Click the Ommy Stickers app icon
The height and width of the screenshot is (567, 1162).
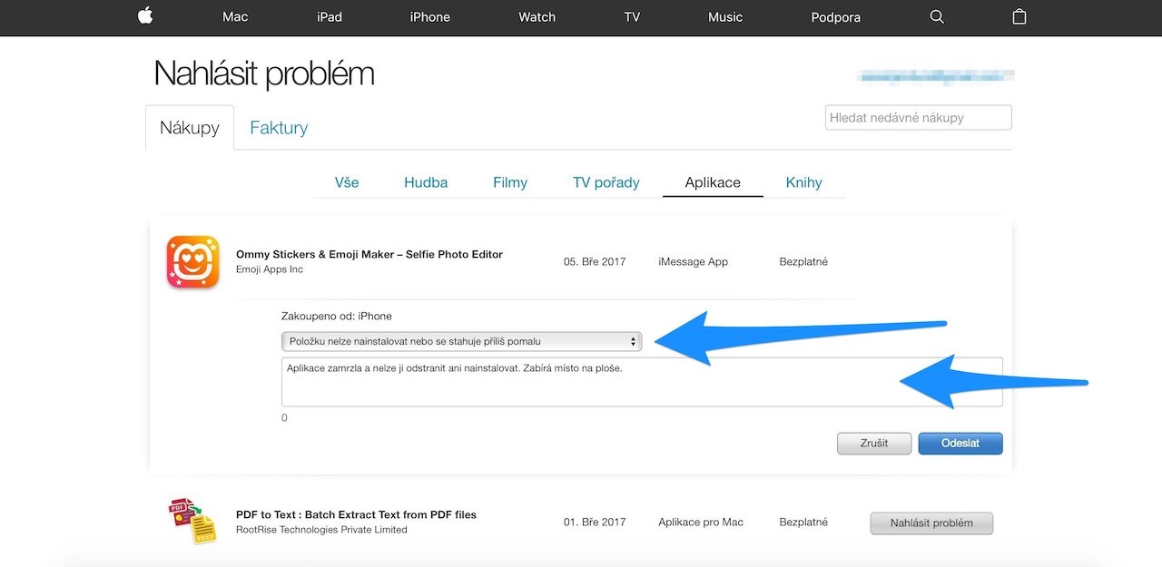pos(192,261)
